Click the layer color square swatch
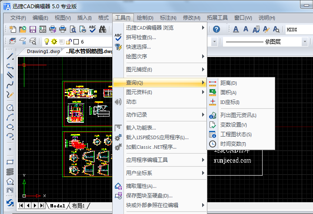The height and width of the screenshot is (214, 313). (76, 42)
